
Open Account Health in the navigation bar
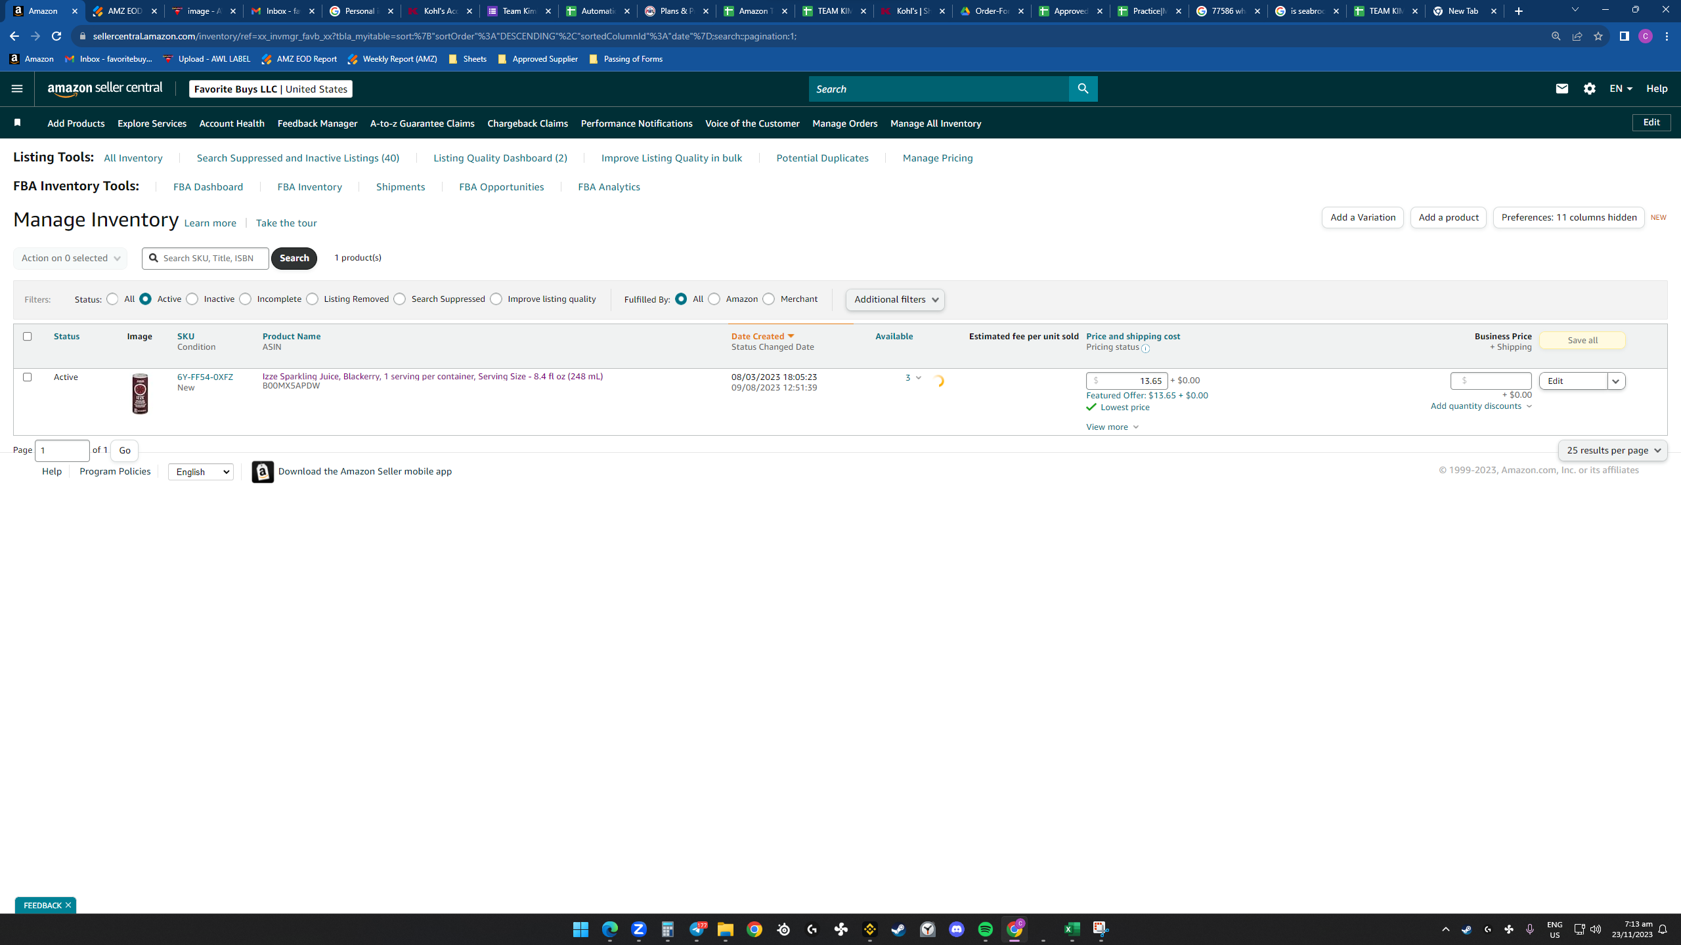(x=232, y=123)
